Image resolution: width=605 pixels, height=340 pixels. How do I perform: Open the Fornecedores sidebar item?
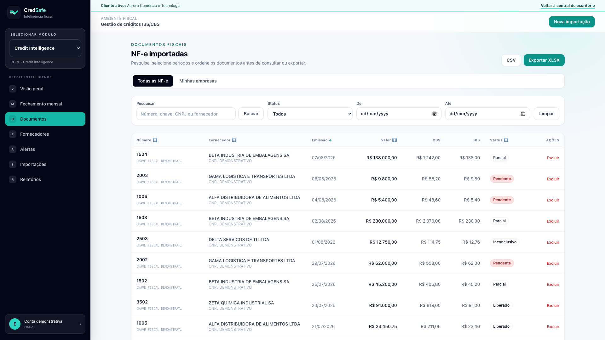point(45,134)
